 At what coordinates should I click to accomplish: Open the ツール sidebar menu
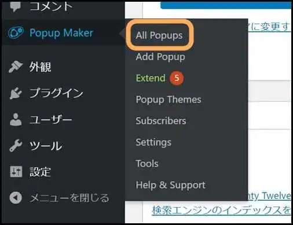46,146
